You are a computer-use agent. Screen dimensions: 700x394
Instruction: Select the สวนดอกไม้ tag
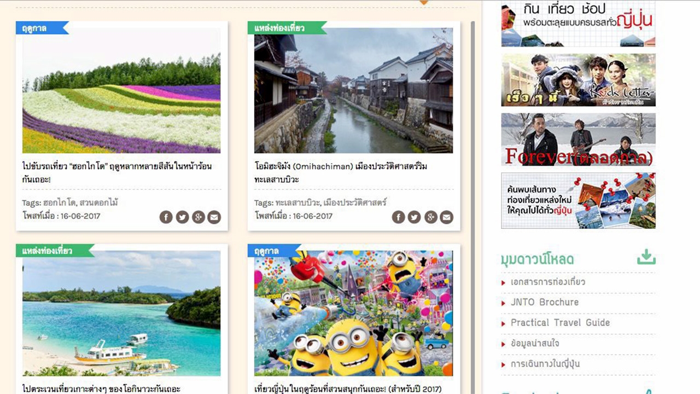click(x=99, y=202)
